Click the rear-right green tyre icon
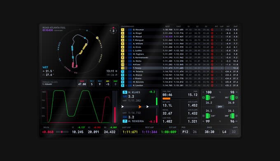The image size is (280, 161). click(232, 116)
